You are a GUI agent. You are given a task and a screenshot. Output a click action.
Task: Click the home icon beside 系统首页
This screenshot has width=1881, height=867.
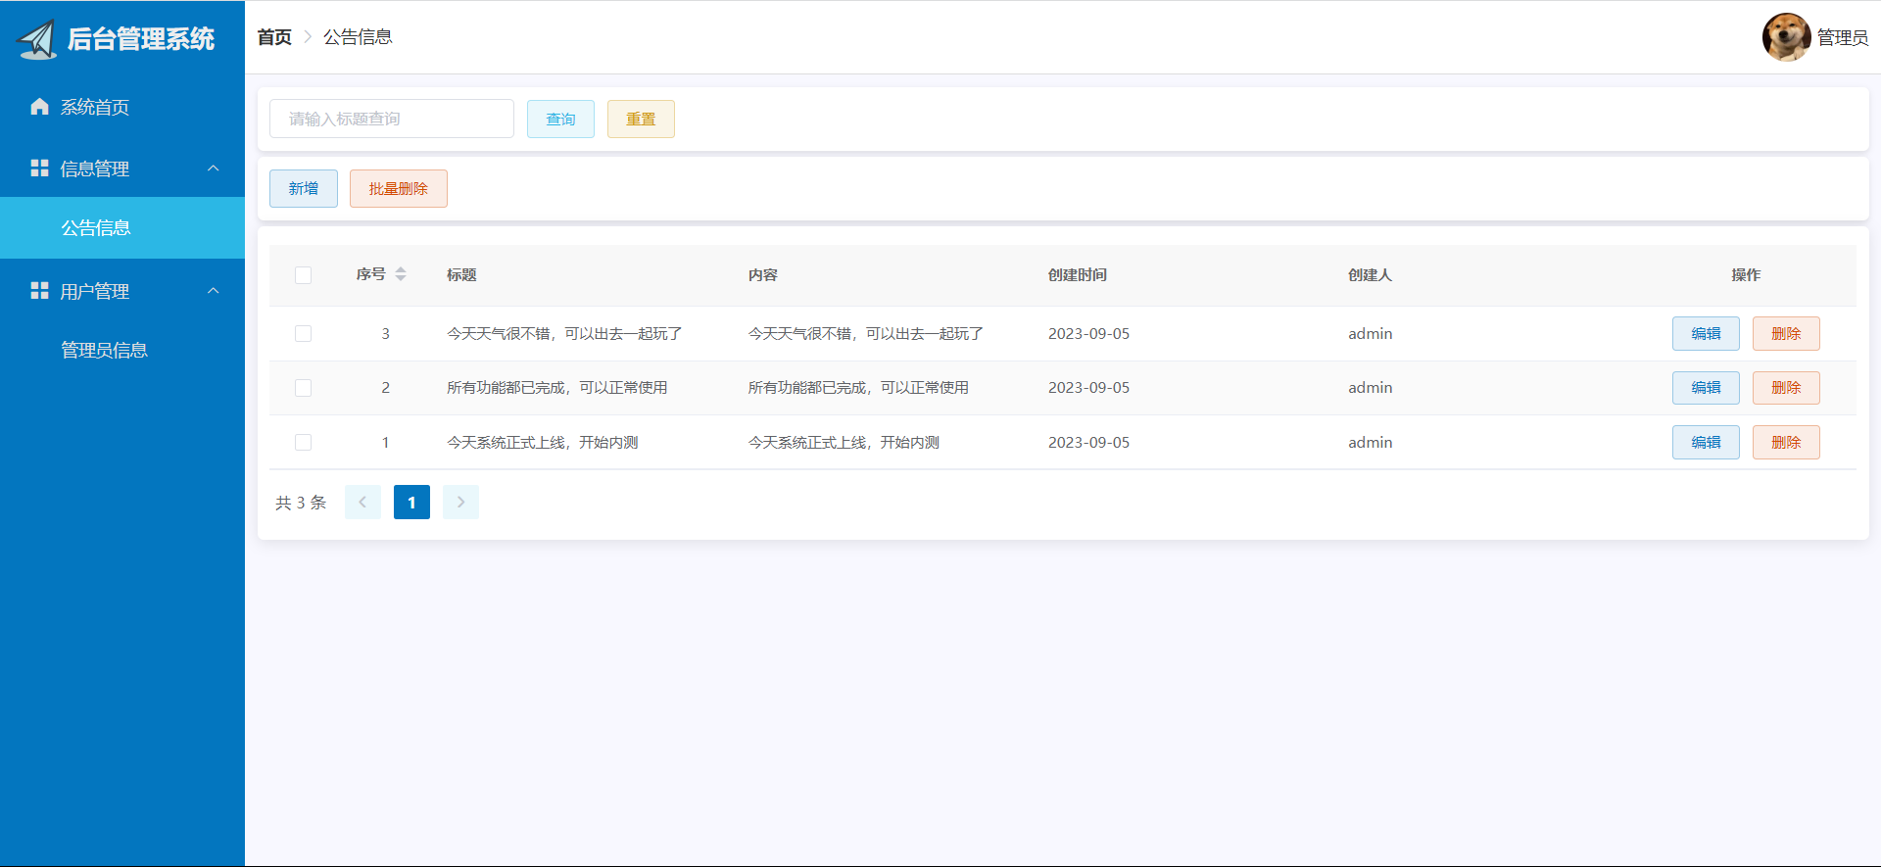pos(39,107)
